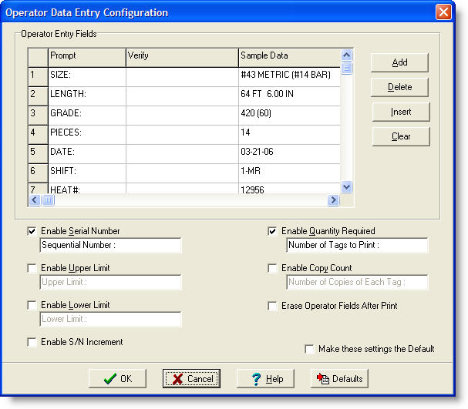The height and width of the screenshot is (409, 468).
Task: Click the Cancel button with red X
Action: (x=191, y=378)
